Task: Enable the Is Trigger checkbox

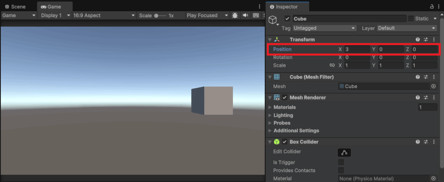Action: pyautogui.click(x=341, y=163)
